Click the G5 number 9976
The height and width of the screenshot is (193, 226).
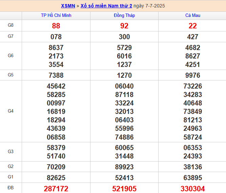(x=193, y=75)
